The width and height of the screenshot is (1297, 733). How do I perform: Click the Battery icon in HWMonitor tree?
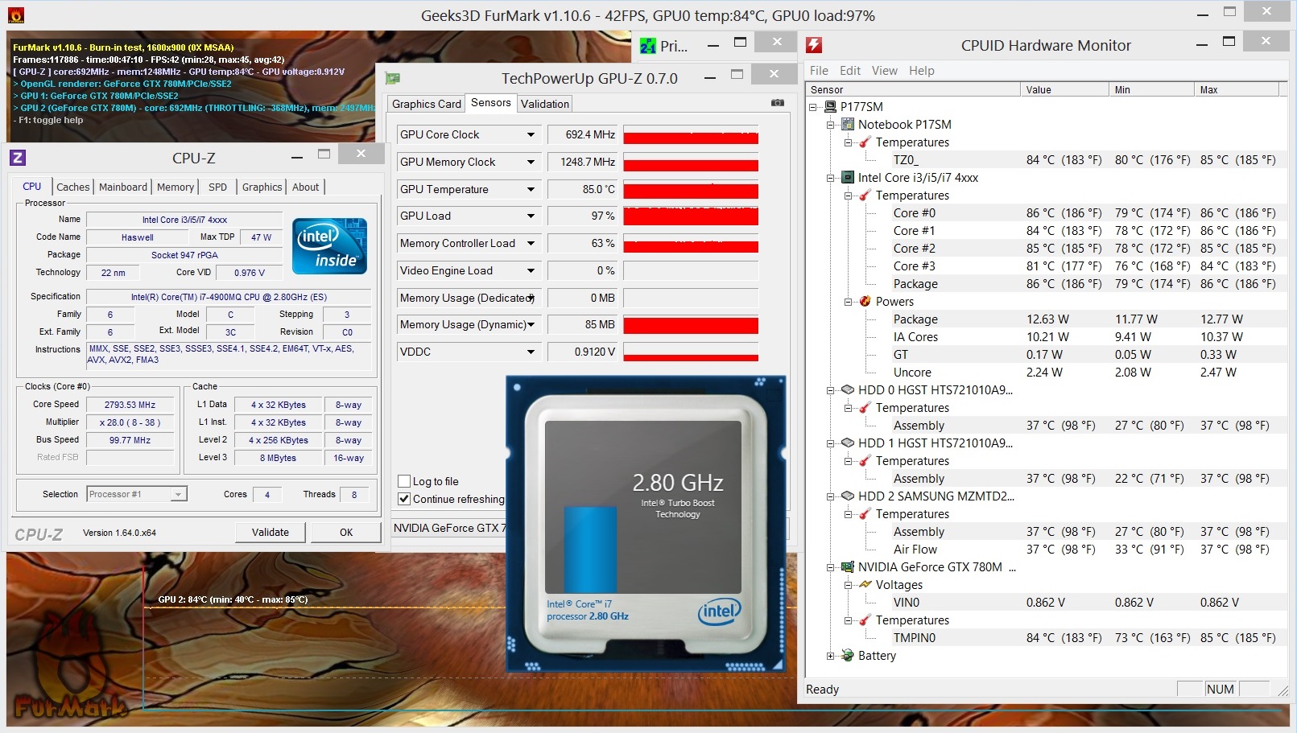coord(848,655)
